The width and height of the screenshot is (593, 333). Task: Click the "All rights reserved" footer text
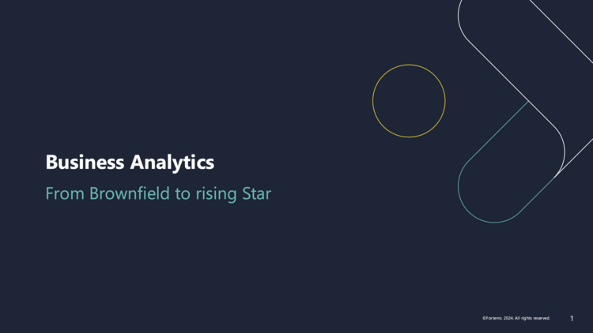(532, 318)
